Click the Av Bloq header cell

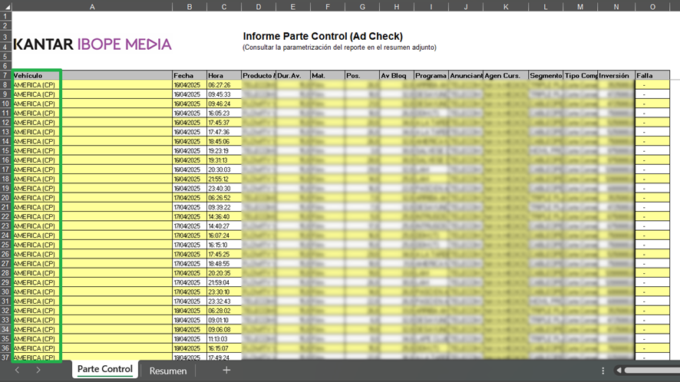(396, 75)
